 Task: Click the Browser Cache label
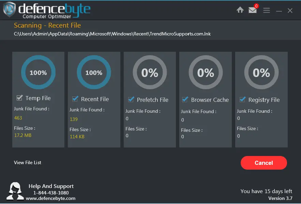(x=210, y=100)
